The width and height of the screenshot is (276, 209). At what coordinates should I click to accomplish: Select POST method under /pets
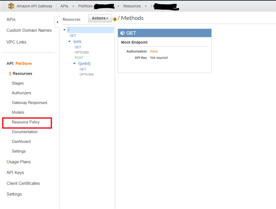pyautogui.click(x=79, y=58)
